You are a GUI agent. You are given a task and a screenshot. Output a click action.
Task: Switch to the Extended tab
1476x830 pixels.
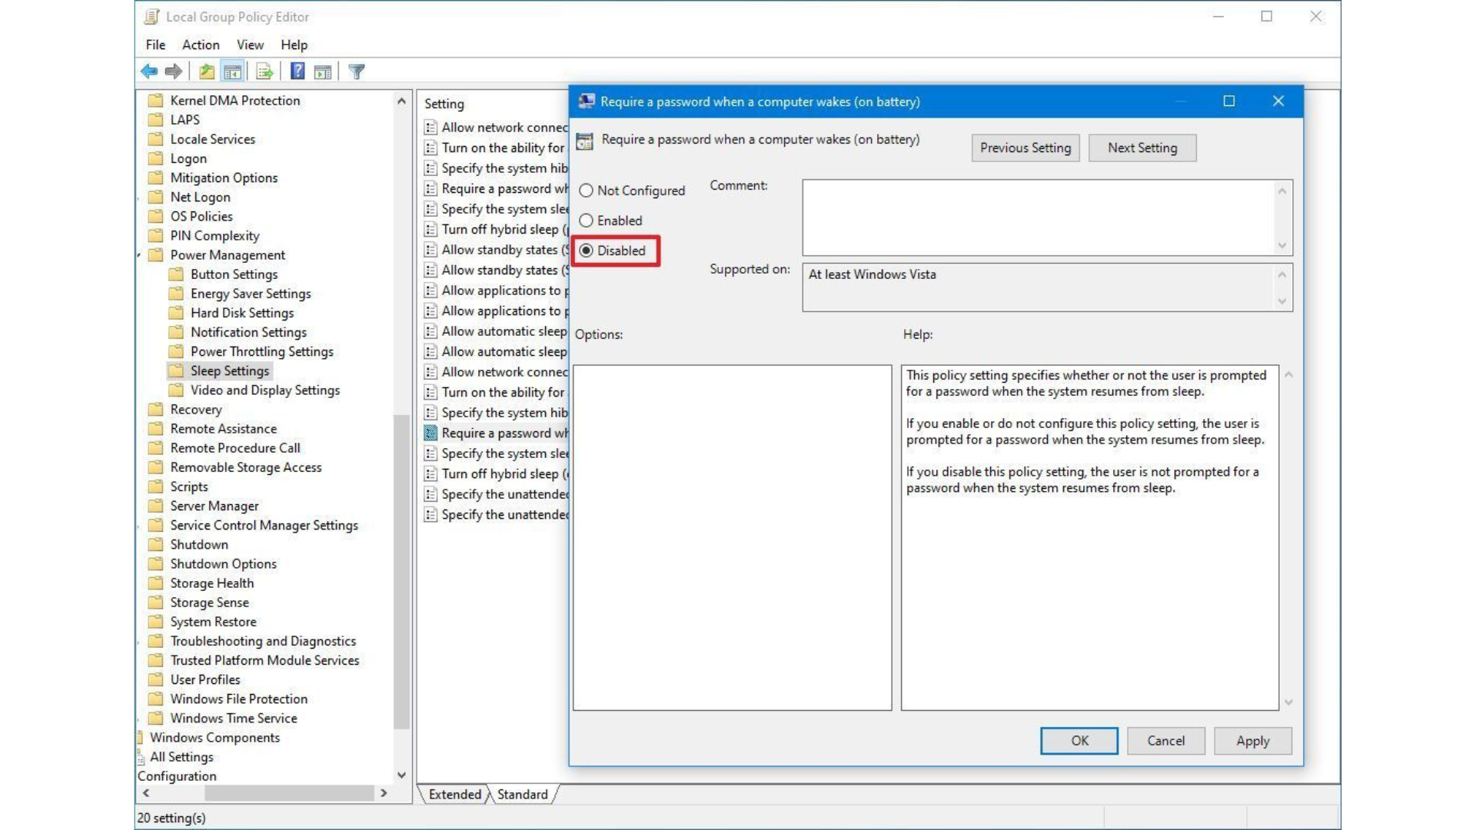(454, 795)
